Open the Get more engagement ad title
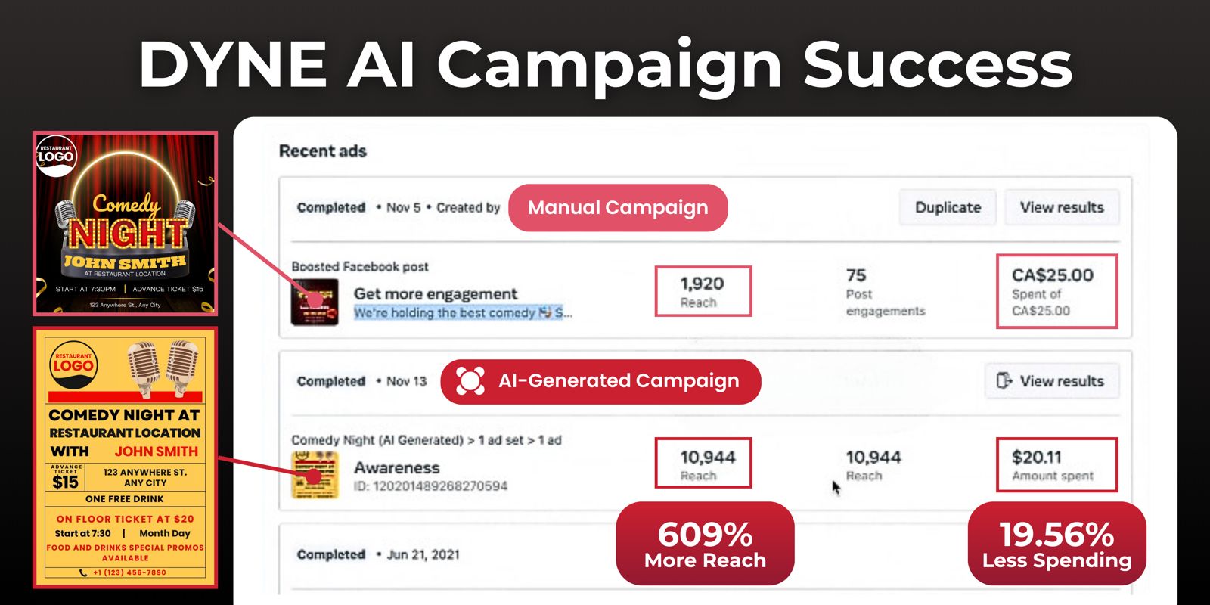 pos(436,293)
